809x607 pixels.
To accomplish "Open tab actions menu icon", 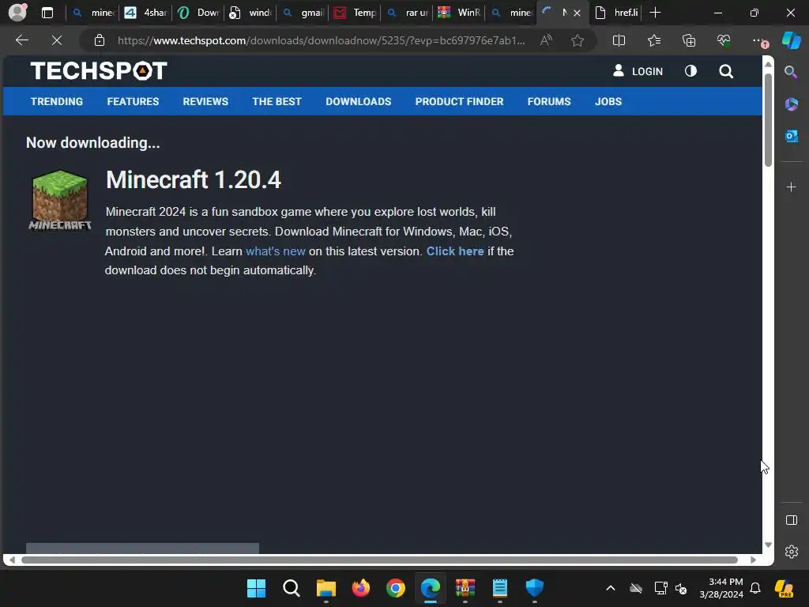I will click(47, 13).
